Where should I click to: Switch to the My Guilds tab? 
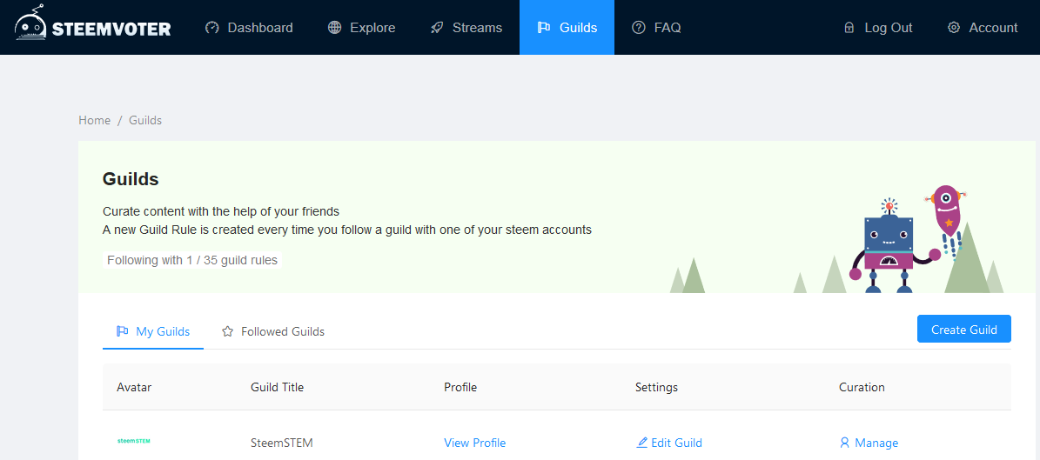153,331
